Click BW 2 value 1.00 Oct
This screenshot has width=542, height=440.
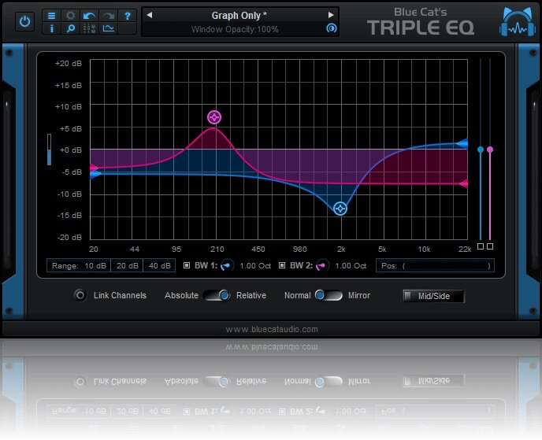[x=351, y=266]
